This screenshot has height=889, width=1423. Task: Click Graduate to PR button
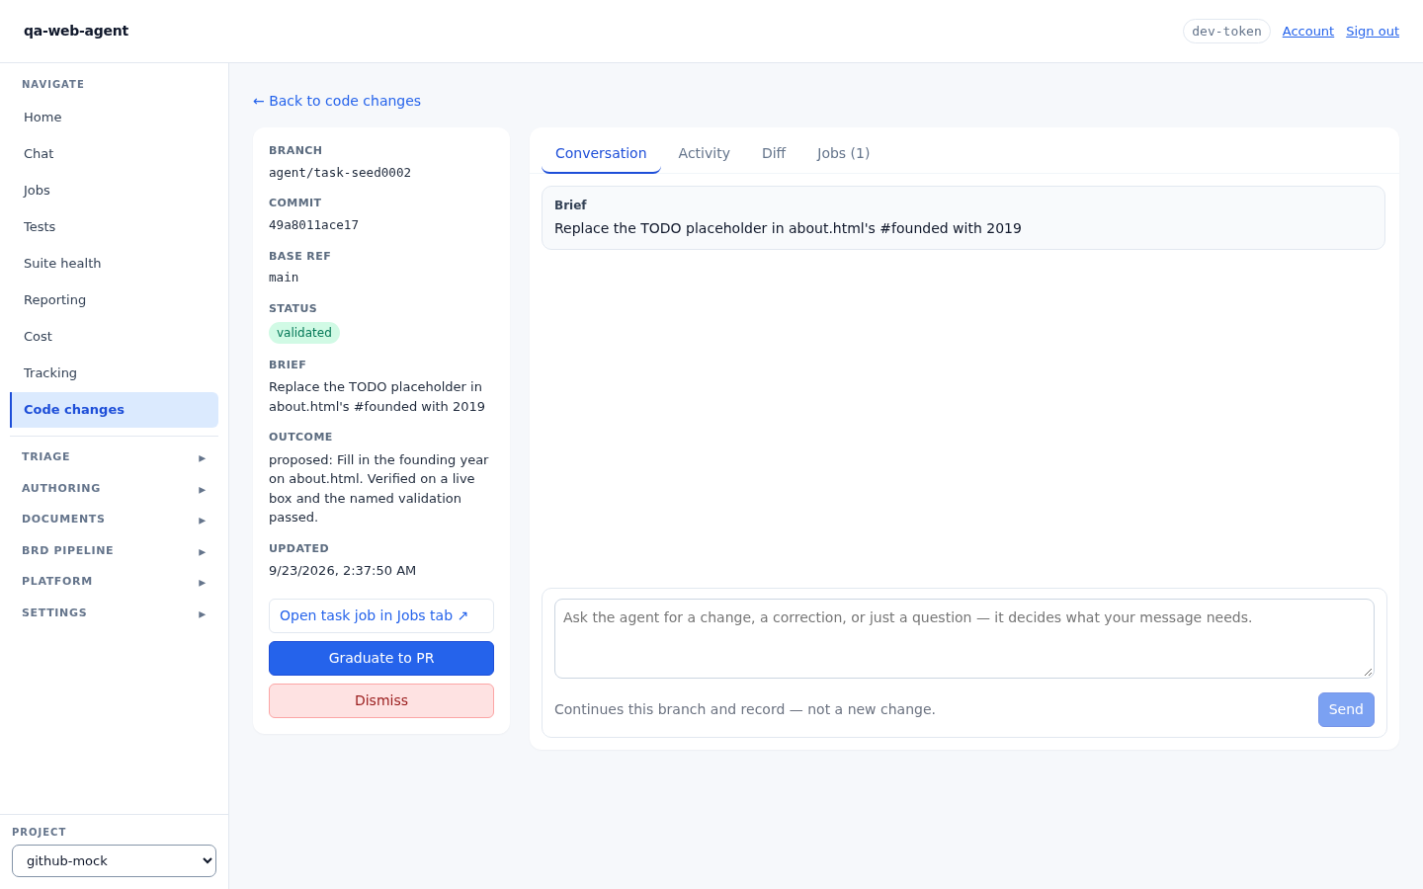click(x=381, y=658)
